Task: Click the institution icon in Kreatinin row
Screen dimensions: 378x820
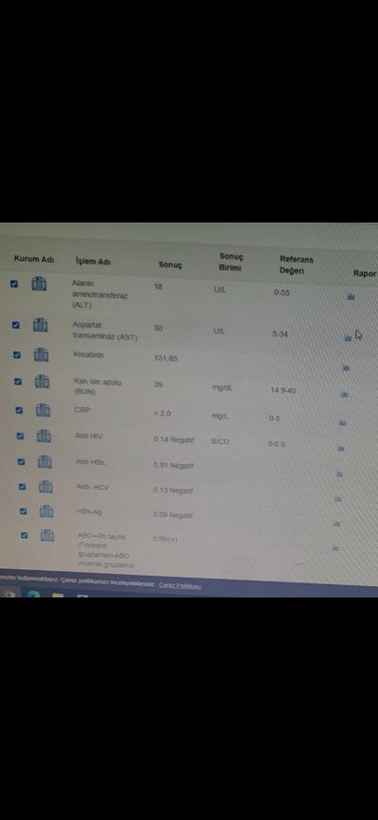Action: click(42, 354)
